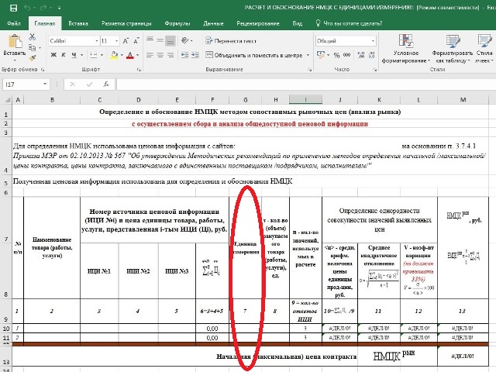Click the Paste (Вставить) clipboard icon
The height and width of the screenshot is (372, 496).
(15, 42)
